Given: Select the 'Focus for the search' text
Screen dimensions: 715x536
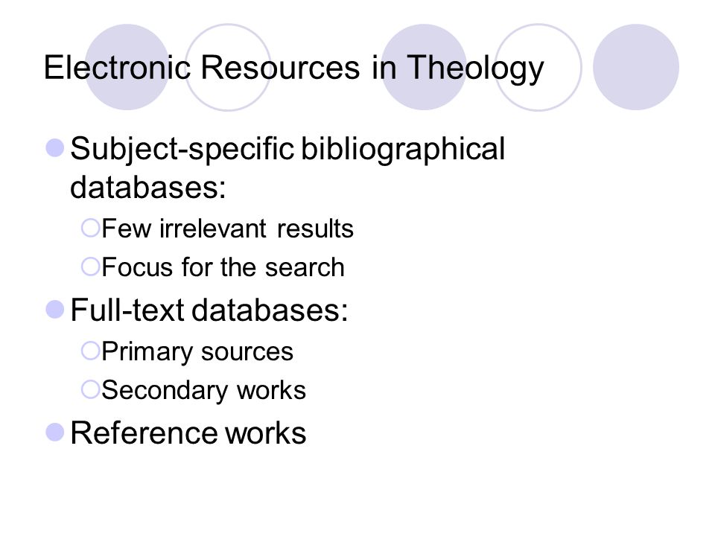Looking at the screenshot, I should (223, 267).
